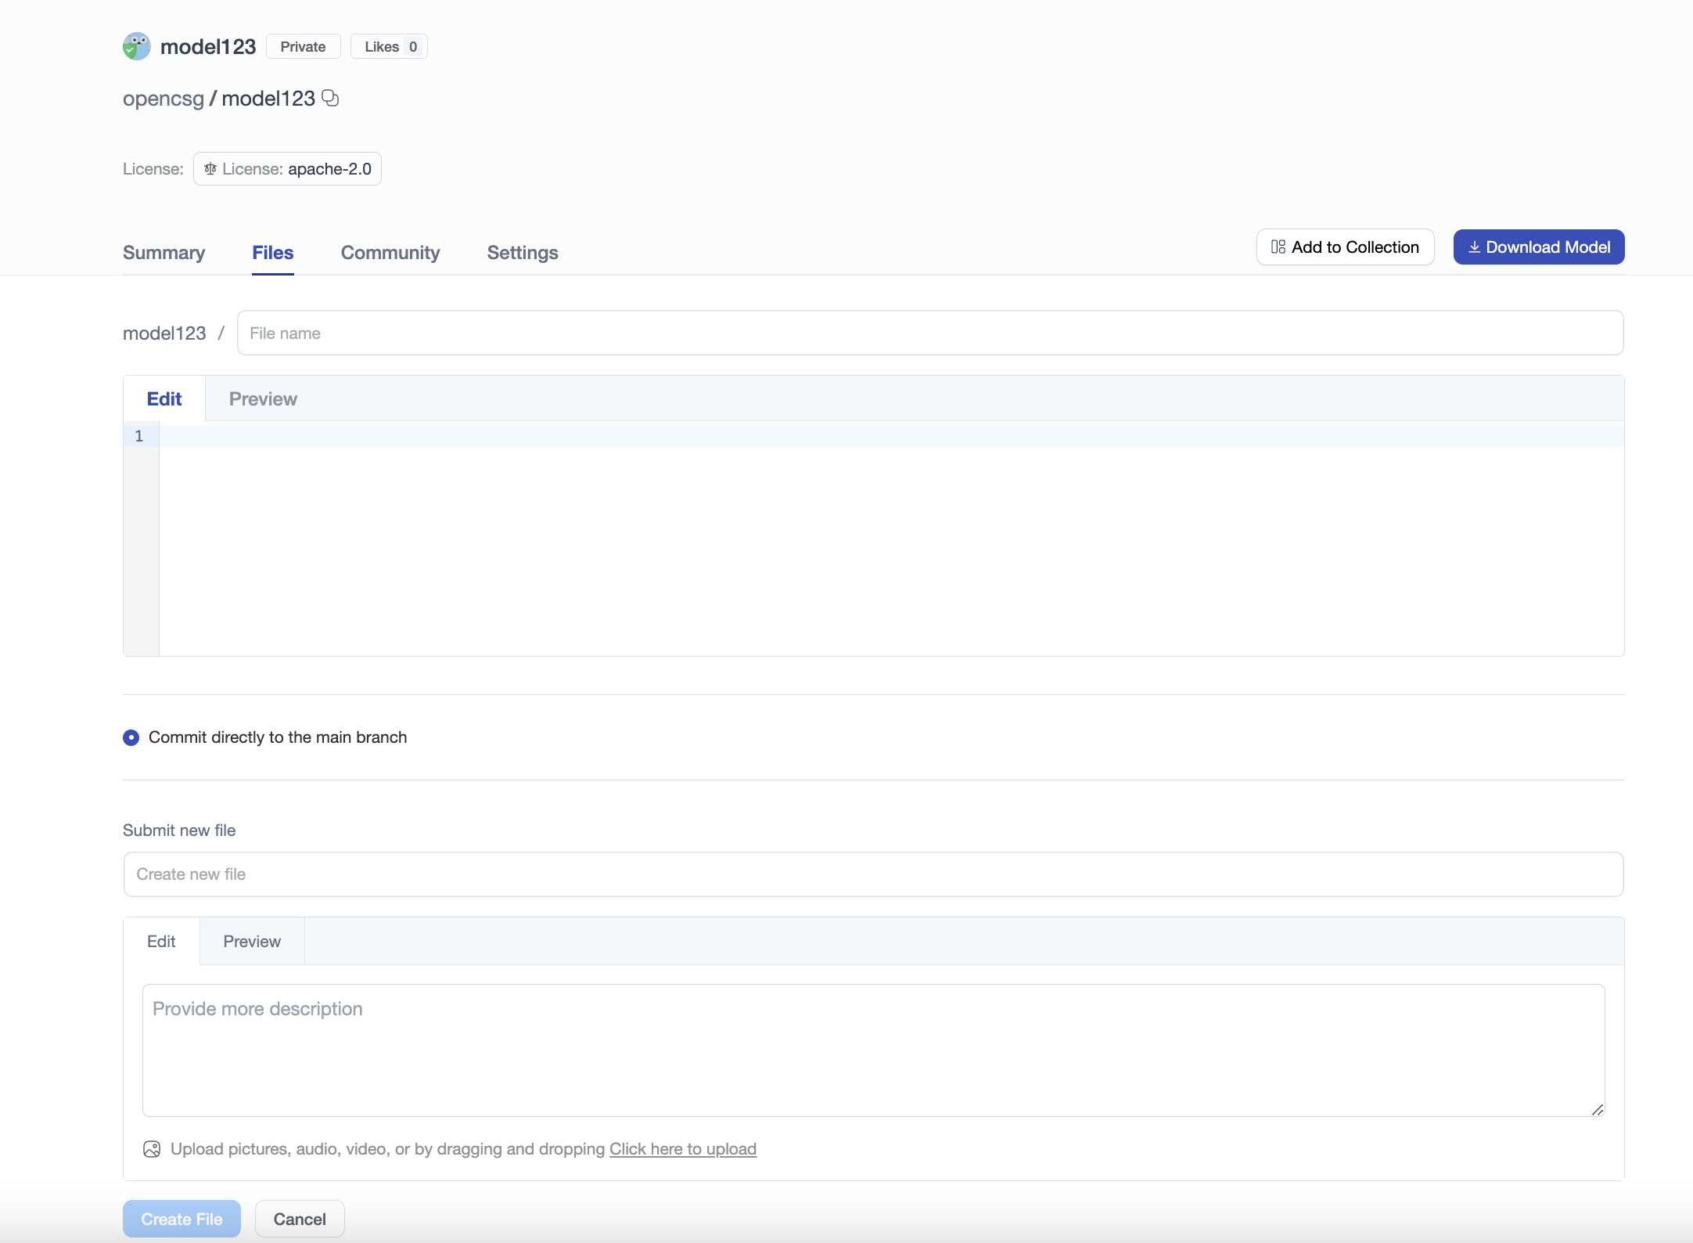Click the license scale icon
Image resolution: width=1693 pixels, height=1243 pixels.
(210, 169)
